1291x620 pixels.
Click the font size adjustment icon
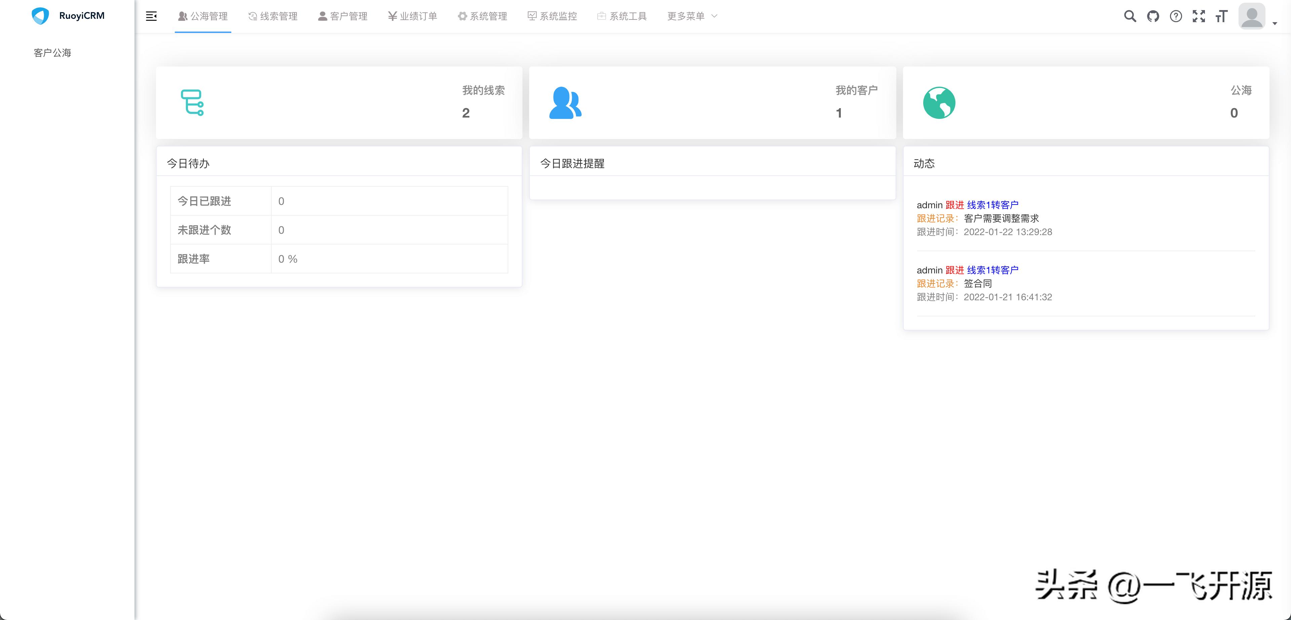[x=1221, y=16]
